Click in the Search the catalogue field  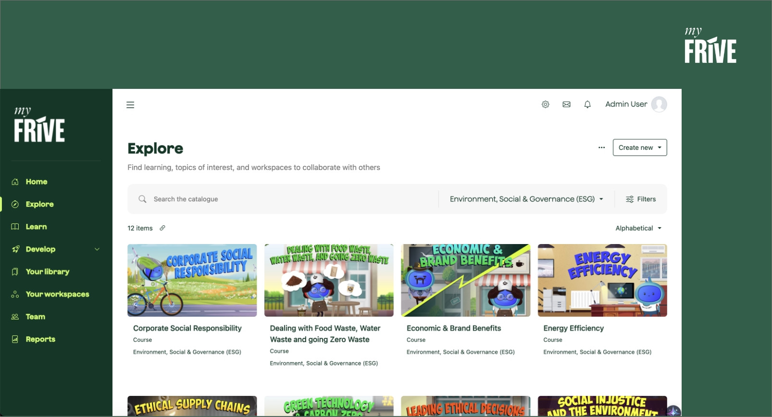[x=288, y=199]
